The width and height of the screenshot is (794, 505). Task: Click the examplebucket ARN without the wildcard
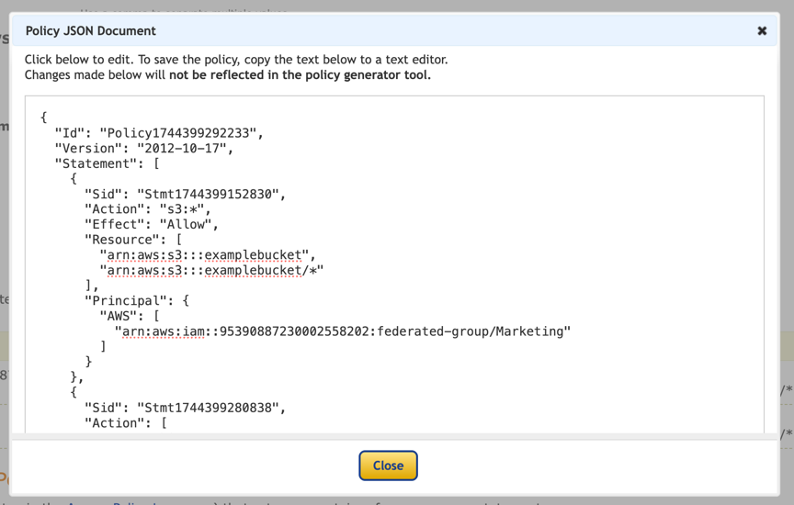208,255
